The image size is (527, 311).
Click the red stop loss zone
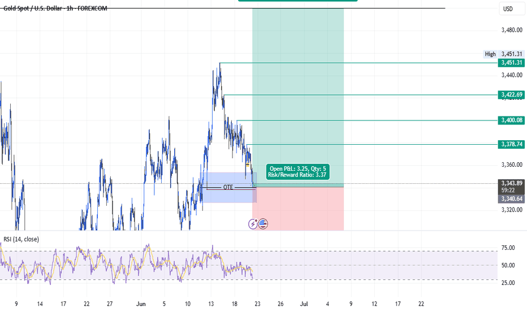point(298,209)
